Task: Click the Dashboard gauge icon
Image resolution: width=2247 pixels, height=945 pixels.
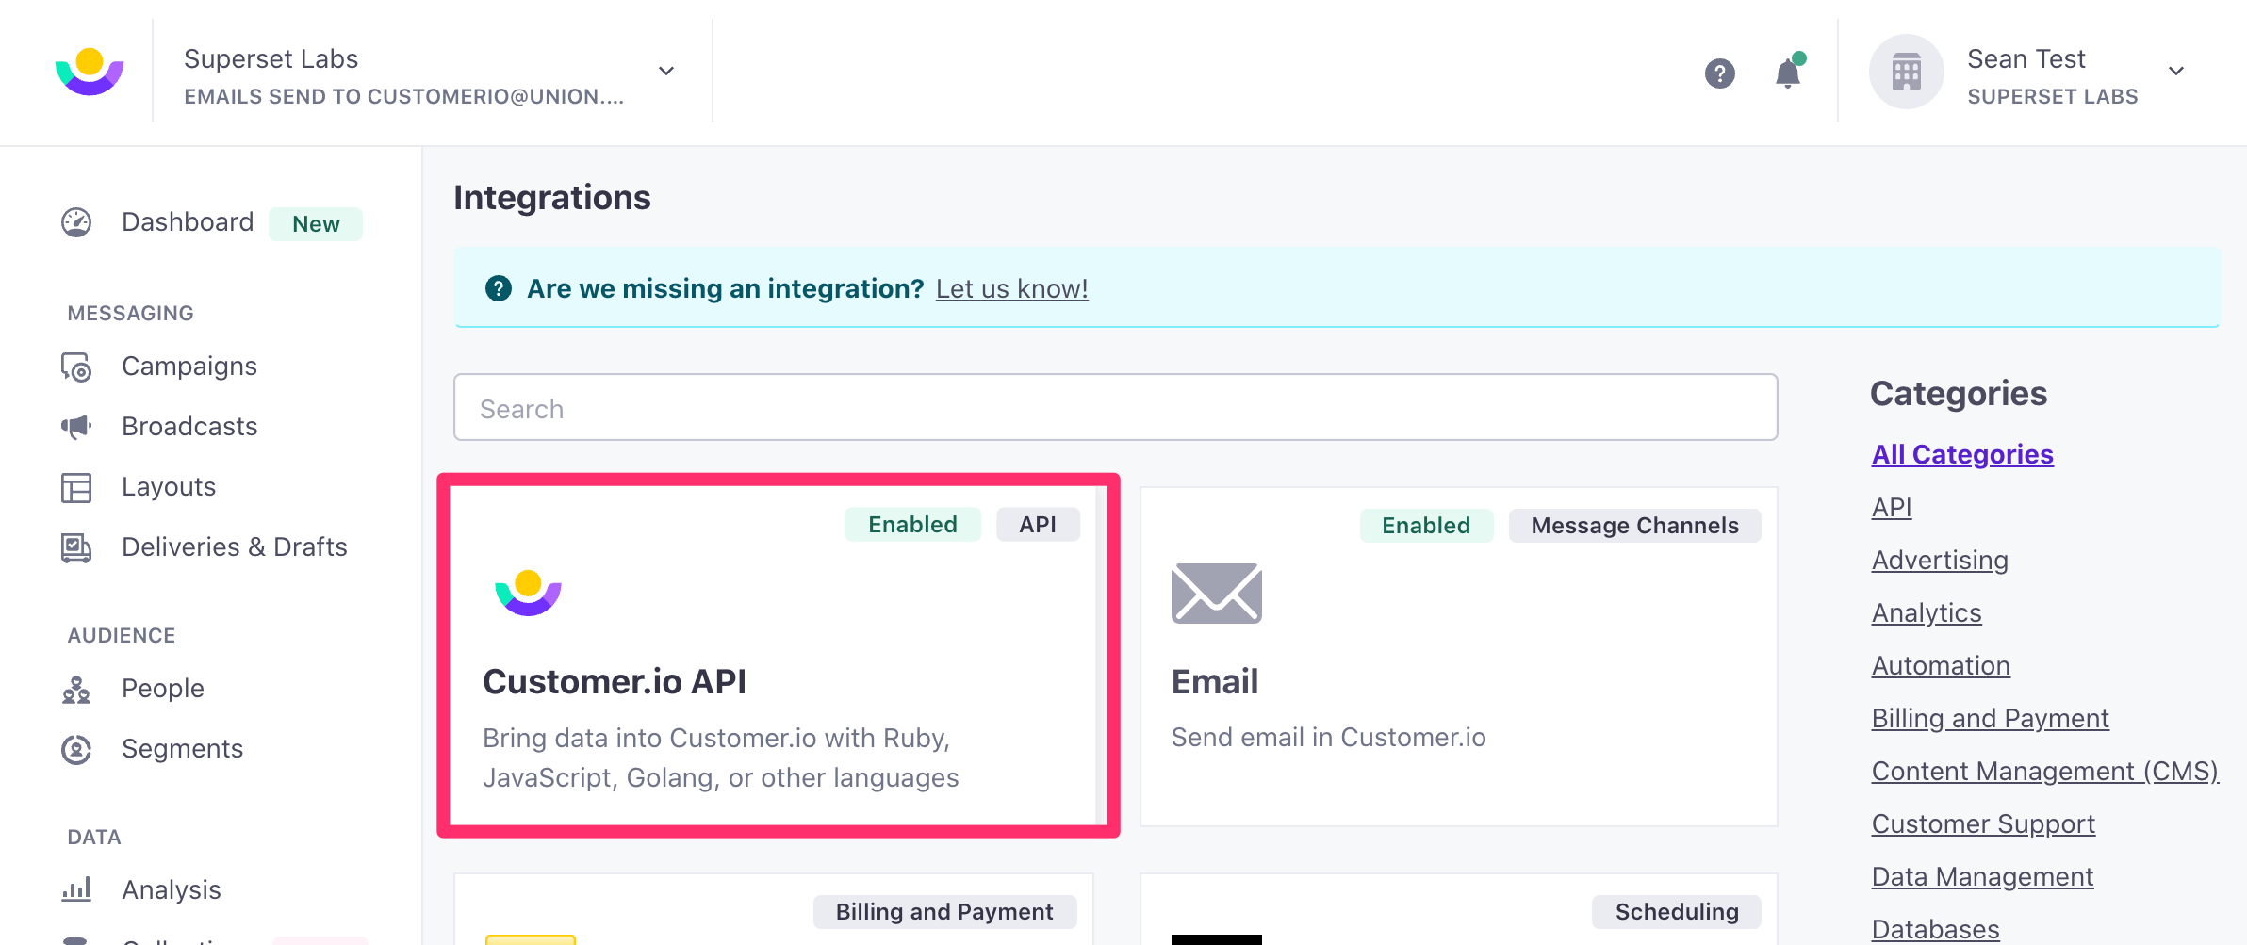Action: tap(76, 222)
